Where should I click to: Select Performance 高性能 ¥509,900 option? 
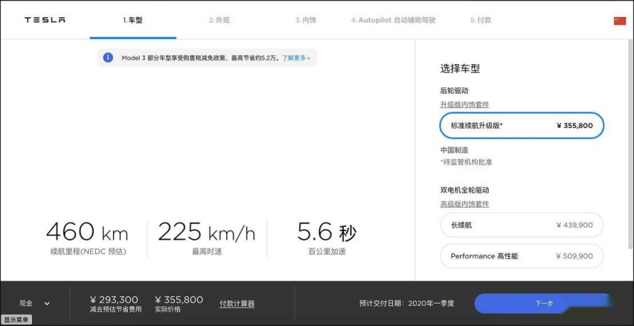[x=522, y=256]
